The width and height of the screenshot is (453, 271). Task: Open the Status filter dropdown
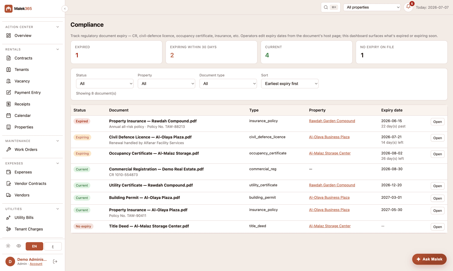[105, 84]
